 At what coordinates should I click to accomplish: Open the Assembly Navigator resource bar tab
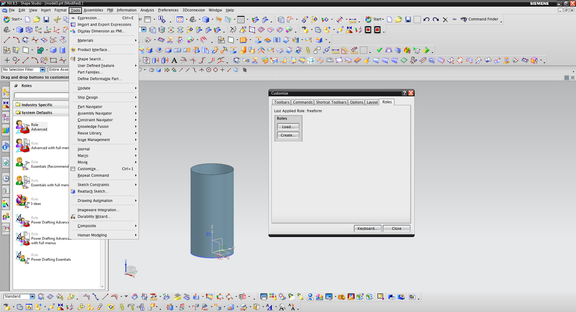(6, 92)
